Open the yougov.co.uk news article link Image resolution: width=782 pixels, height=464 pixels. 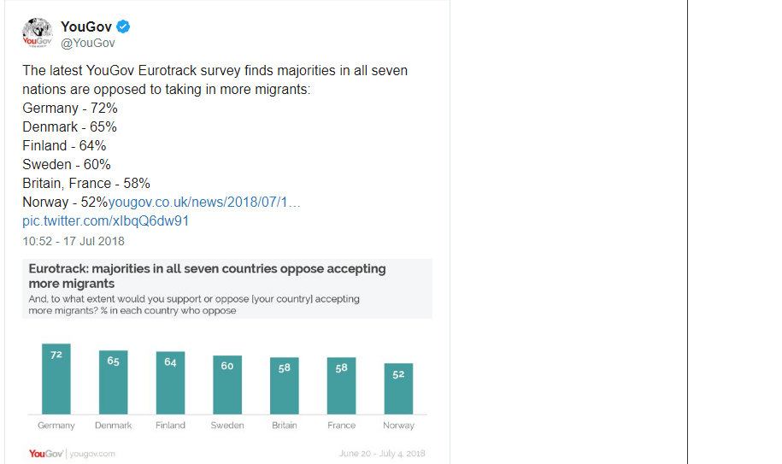click(x=204, y=202)
